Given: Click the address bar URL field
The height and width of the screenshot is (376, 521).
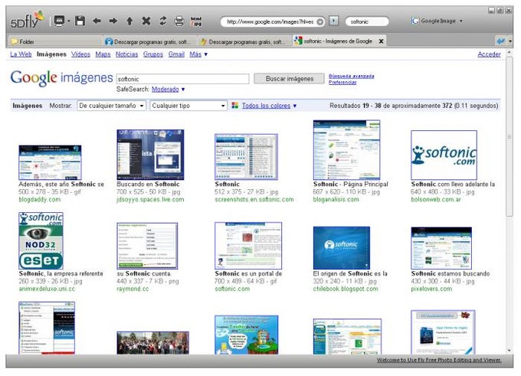Looking at the screenshot, I should (x=270, y=21).
